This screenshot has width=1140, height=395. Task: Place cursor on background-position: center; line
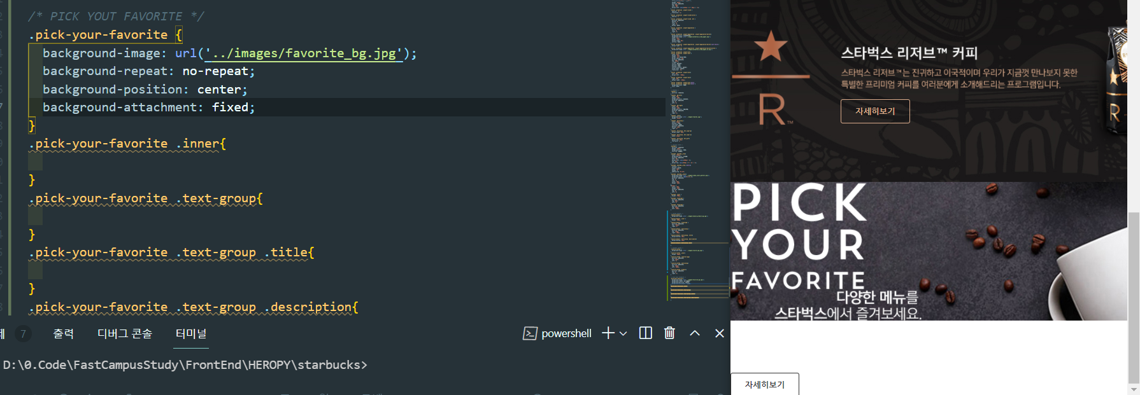tap(145, 89)
